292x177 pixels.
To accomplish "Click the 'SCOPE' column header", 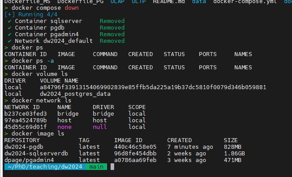I will pos(137,107).
